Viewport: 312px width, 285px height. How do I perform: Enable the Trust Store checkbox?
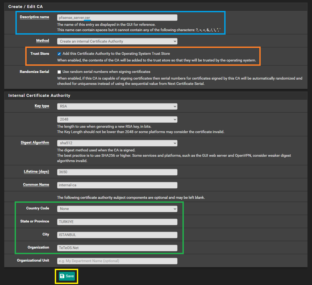pos(59,54)
